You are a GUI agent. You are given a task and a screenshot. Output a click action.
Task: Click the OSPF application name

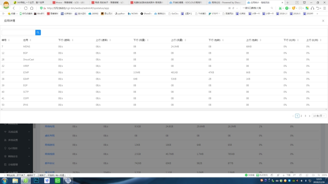pos(26,98)
